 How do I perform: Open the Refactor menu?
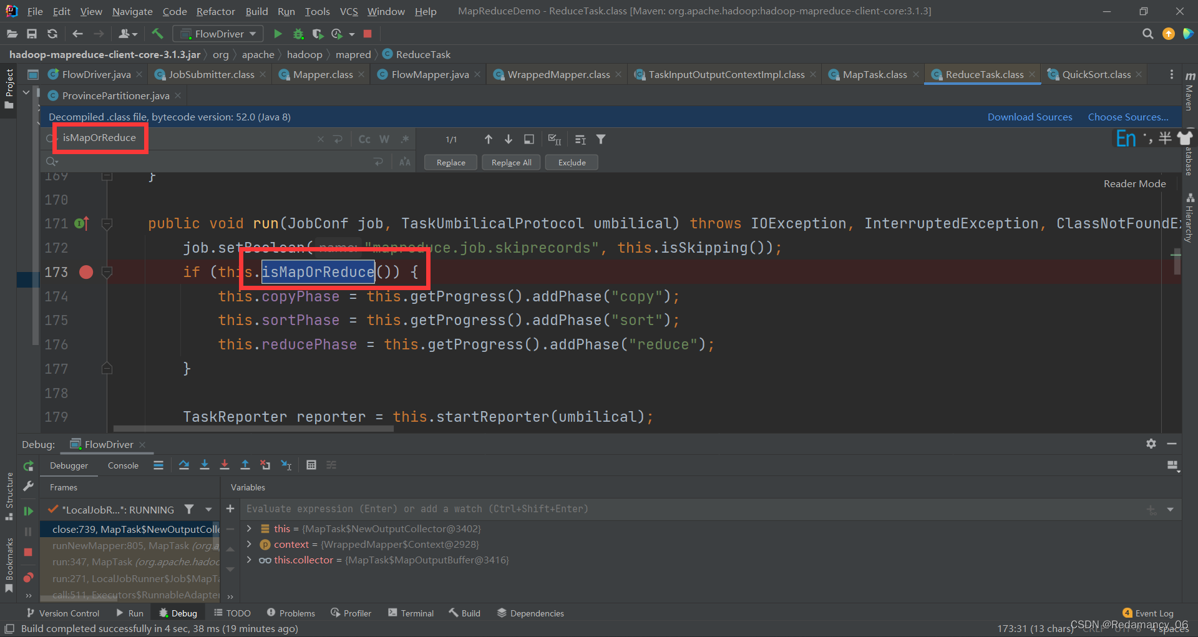click(x=215, y=11)
